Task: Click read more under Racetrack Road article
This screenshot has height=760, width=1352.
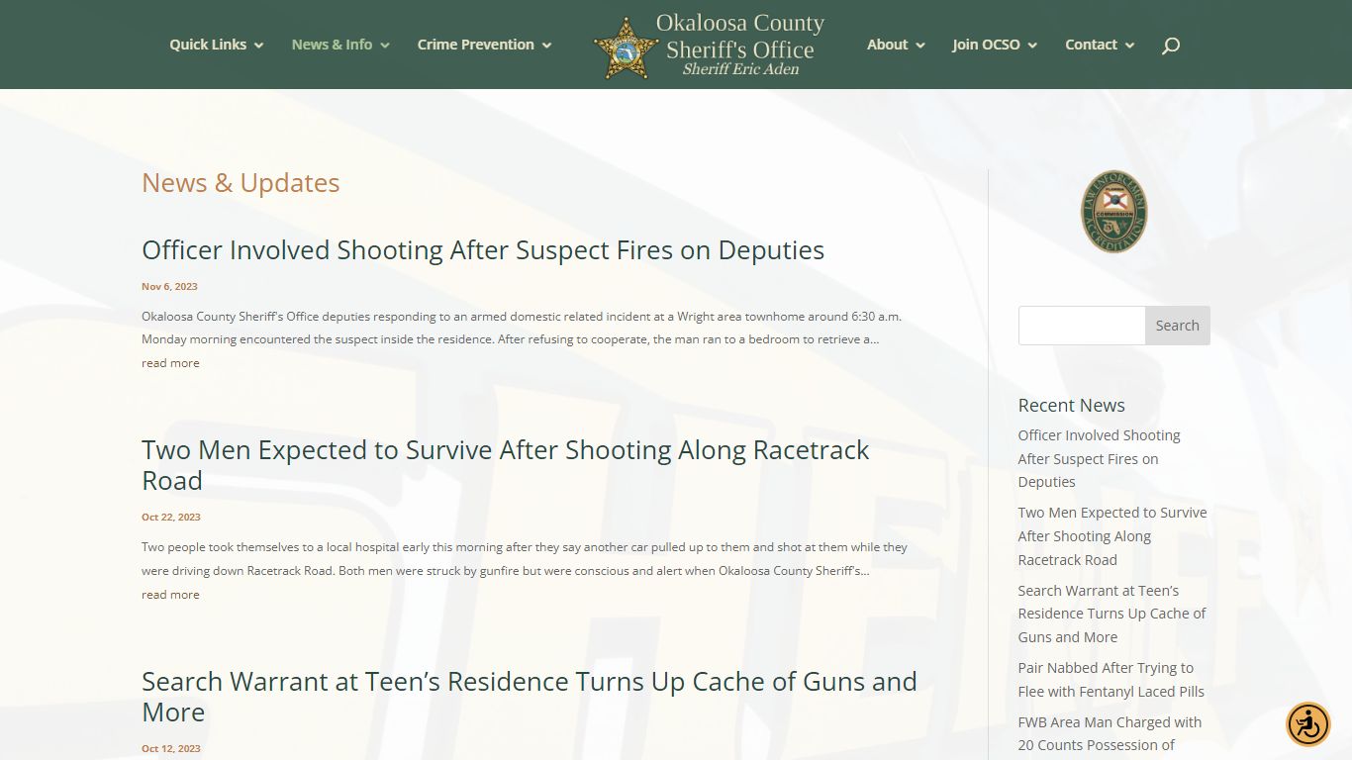Action: (x=170, y=595)
